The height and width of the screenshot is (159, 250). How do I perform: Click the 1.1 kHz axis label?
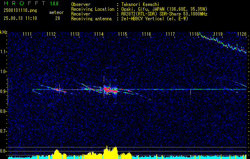3,52
